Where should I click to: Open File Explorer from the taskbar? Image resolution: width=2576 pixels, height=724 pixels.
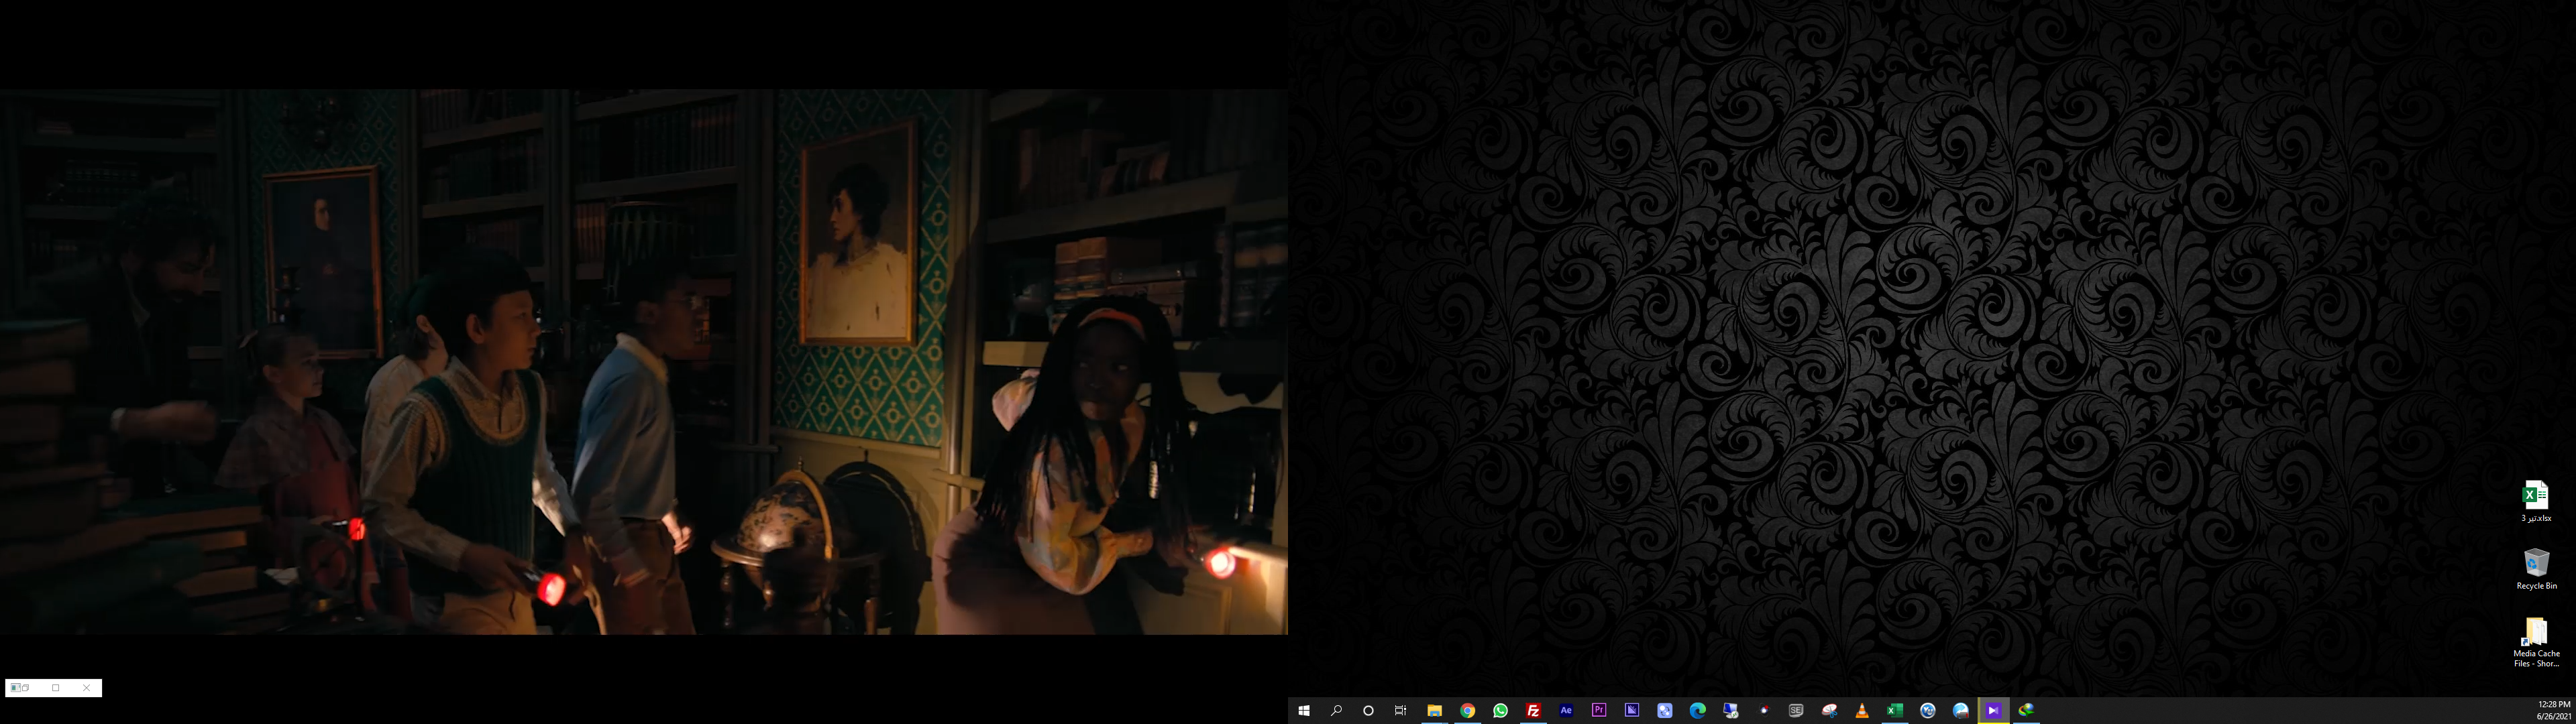1434,710
